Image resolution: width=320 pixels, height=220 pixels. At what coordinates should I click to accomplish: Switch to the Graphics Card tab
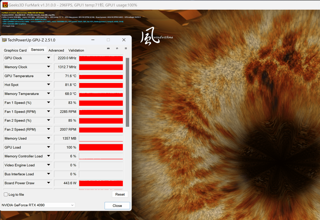coord(15,50)
